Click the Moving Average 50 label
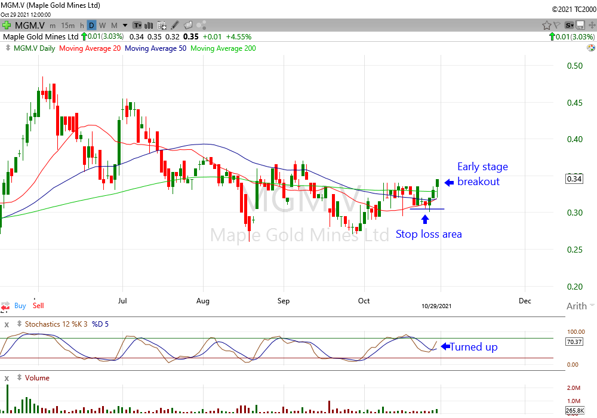This screenshot has width=597, height=418. [156, 48]
